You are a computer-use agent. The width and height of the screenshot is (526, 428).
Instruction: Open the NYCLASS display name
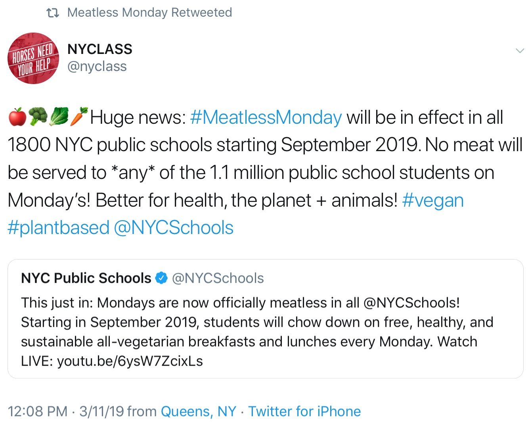[x=100, y=49]
